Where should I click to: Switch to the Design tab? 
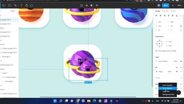coord(158,11)
